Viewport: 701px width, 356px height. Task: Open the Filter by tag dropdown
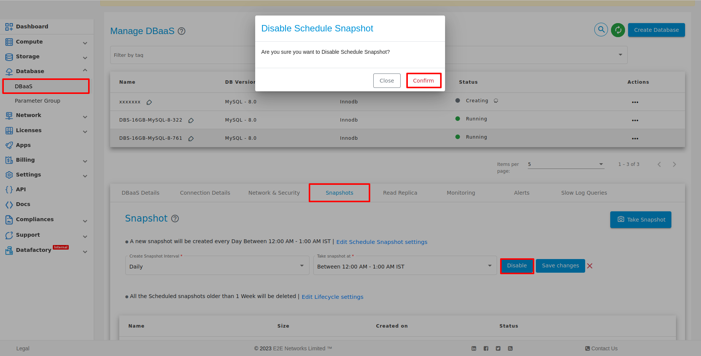pyautogui.click(x=369, y=55)
